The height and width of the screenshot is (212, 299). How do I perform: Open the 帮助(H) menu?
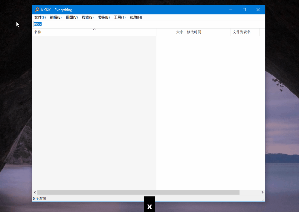click(x=136, y=17)
